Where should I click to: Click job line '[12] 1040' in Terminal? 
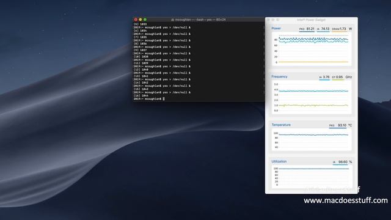[x=141, y=70]
